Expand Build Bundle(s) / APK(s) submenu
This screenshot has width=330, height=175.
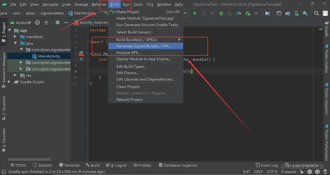pyautogui.click(x=146, y=40)
